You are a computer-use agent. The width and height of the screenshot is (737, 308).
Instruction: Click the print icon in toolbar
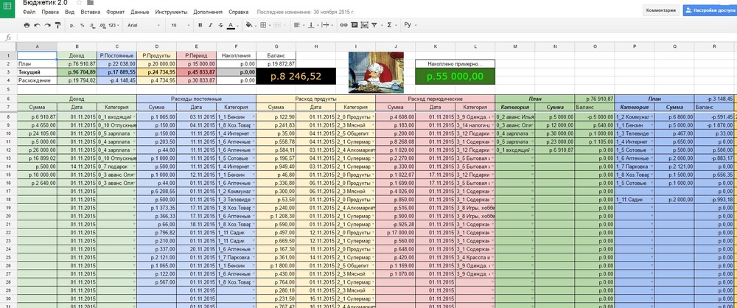pos(27,25)
